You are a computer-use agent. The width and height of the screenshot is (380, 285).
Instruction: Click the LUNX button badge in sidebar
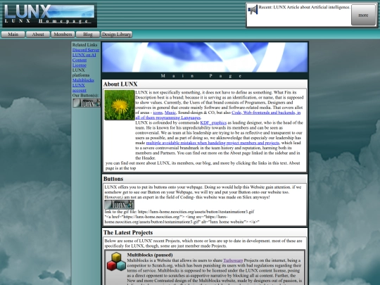click(87, 103)
